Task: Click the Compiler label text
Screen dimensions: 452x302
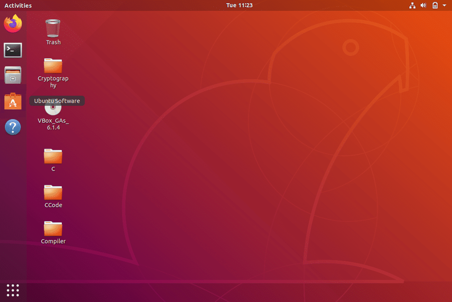Action: point(53,241)
